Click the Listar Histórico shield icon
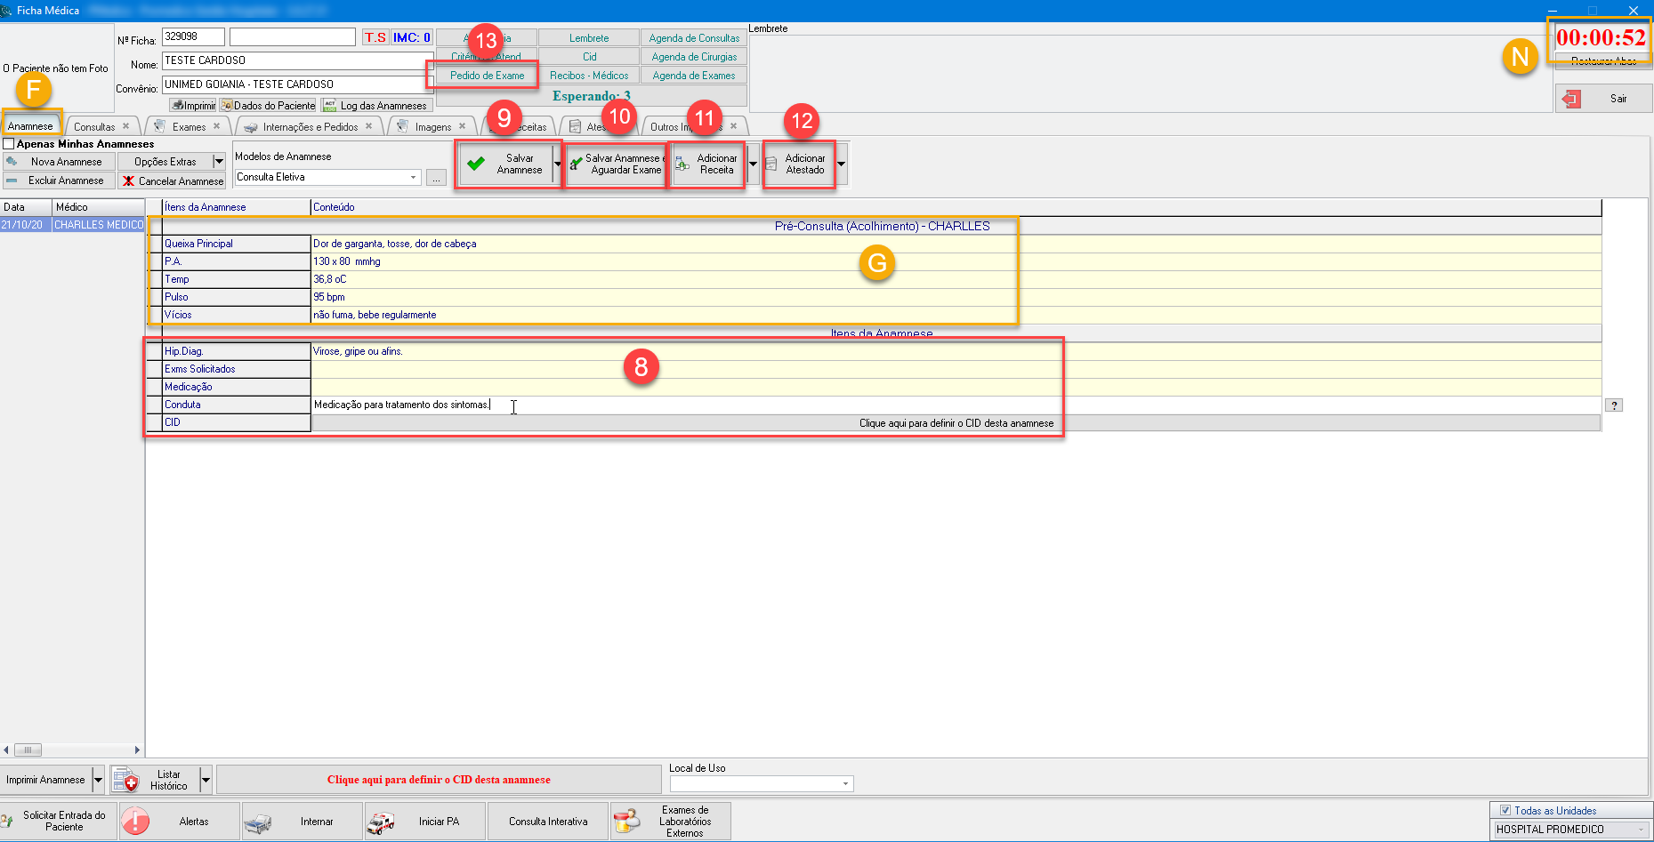This screenshot has height=842, width=1654. point(125,781)
